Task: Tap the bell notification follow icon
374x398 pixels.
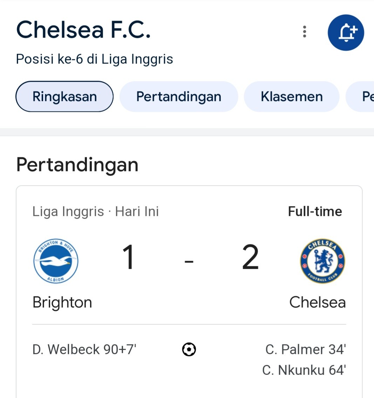Action: 346,33
